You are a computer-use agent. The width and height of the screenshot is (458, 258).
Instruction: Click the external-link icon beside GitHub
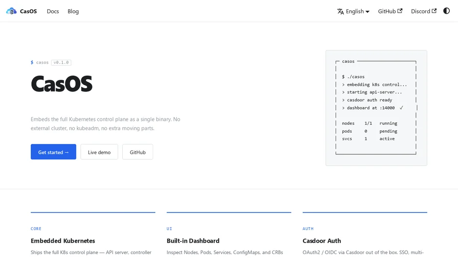click(x=400, y=11)
